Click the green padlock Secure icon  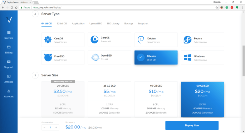(x=21, y=8)
